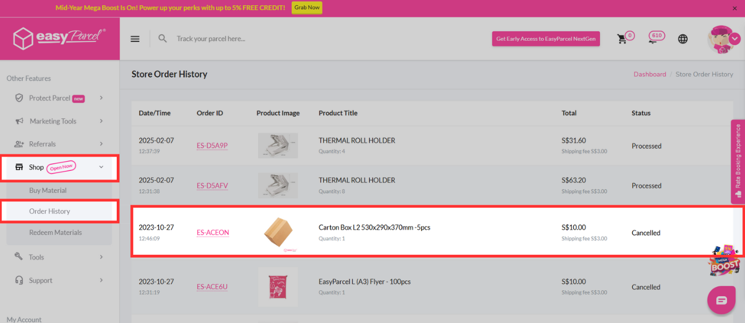Click the Product Image column header
745x323 pixels.
pyautogui.click(x=278, y=113)
